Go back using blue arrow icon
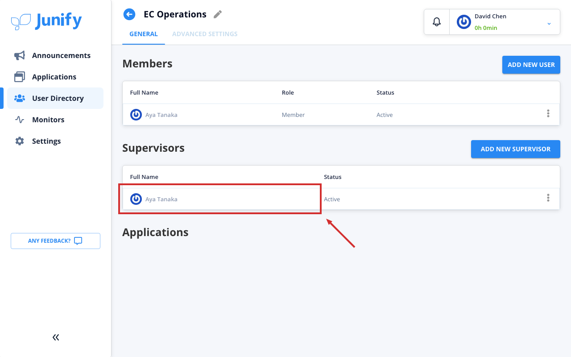The width and height of the screenshot is (571, 357). (x=129, y=14)
